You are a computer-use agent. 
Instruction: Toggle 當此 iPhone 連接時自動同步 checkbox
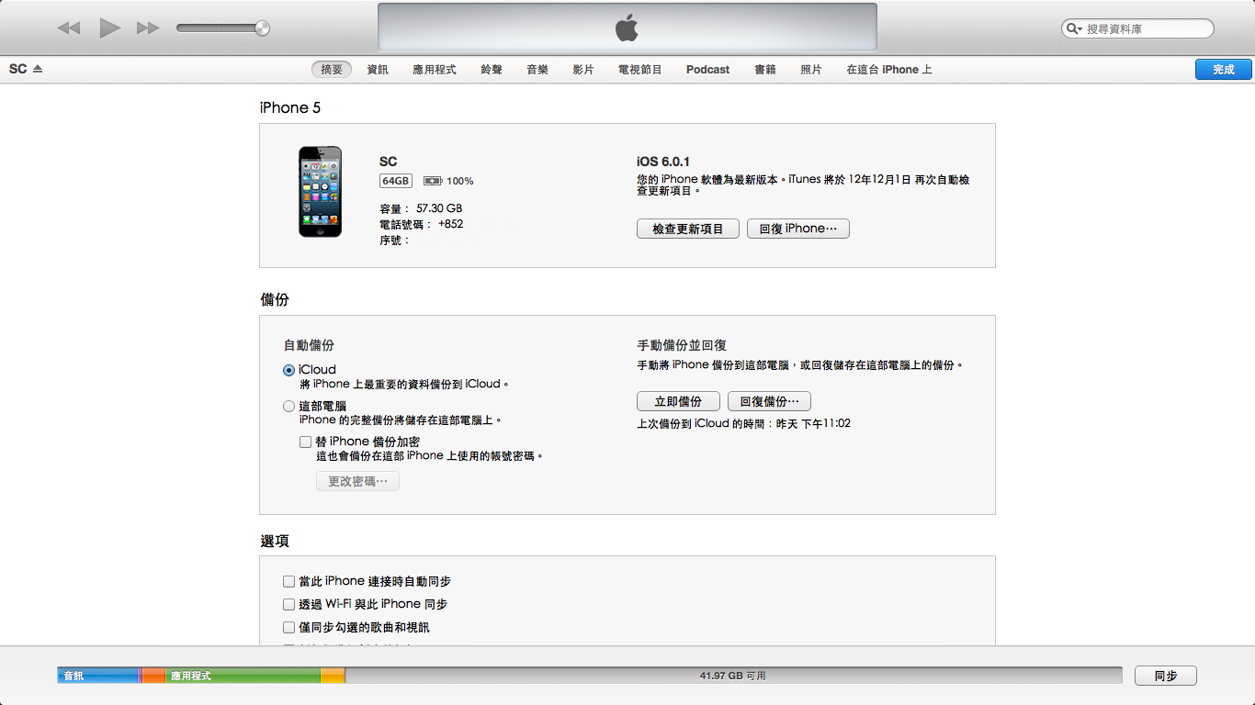[289, 581]
